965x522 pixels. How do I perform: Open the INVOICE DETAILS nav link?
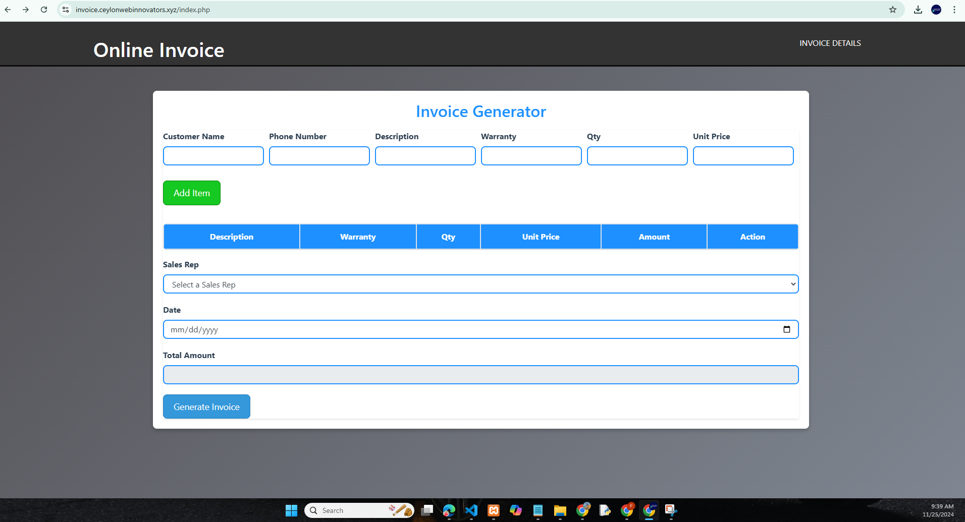coord(830,43)
